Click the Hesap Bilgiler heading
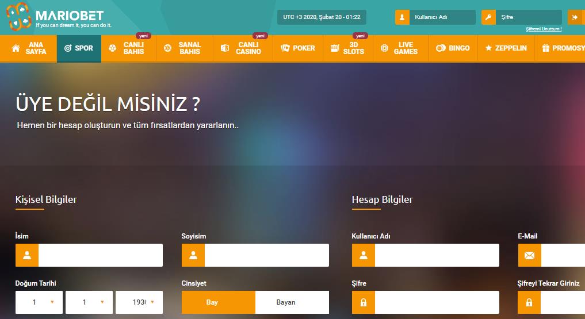Image resolution: width=585 pixels, height=319 pixels. (x=383, y=200)
